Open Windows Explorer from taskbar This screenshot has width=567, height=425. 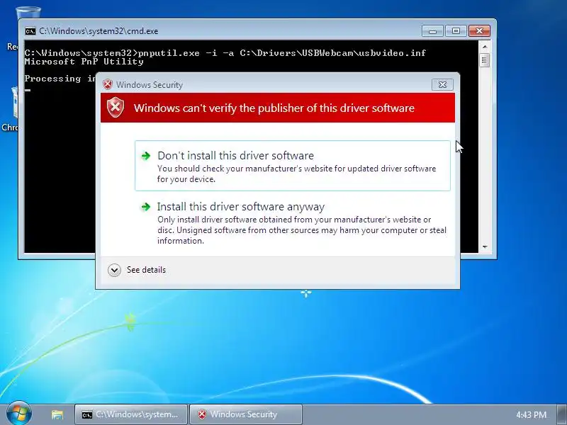point(57,414)
